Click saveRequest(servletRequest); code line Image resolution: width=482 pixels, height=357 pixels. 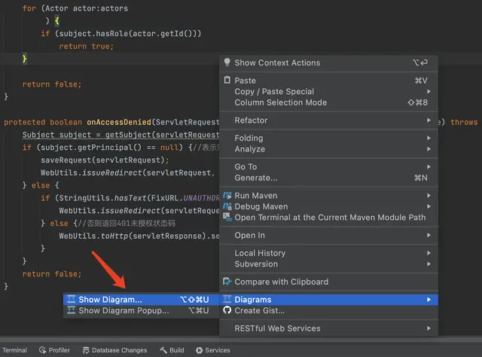click(x=105, y=160)
